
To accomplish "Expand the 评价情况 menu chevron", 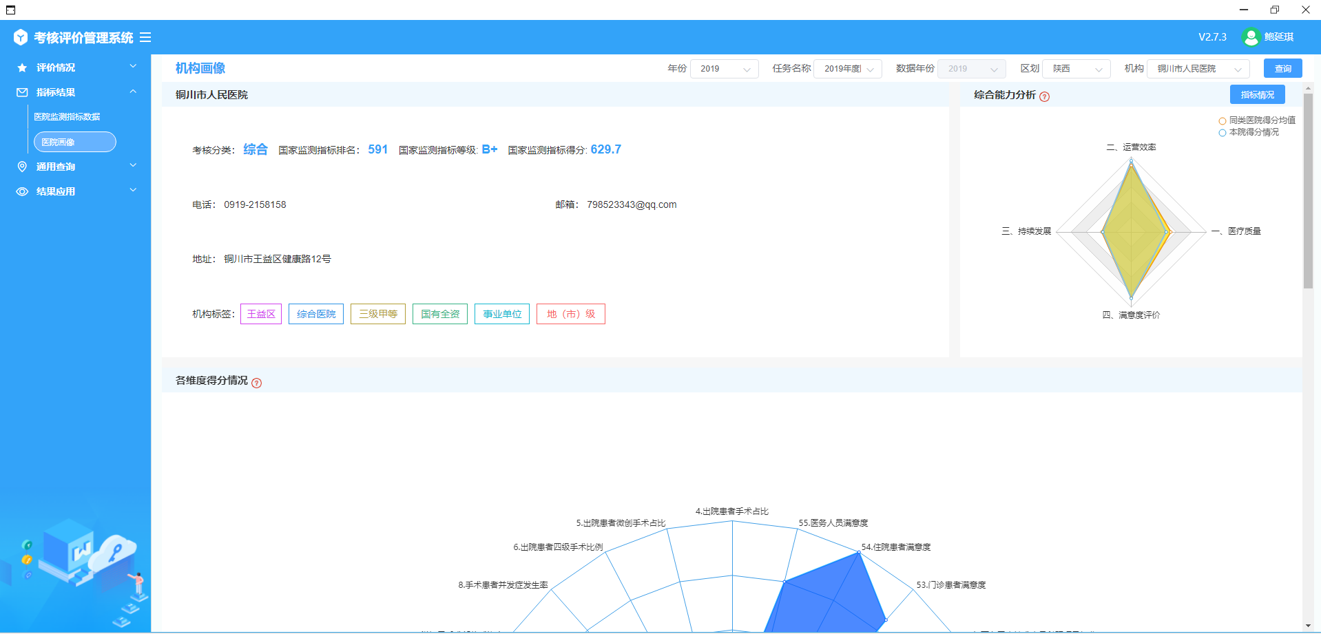I will coord(133,67).
